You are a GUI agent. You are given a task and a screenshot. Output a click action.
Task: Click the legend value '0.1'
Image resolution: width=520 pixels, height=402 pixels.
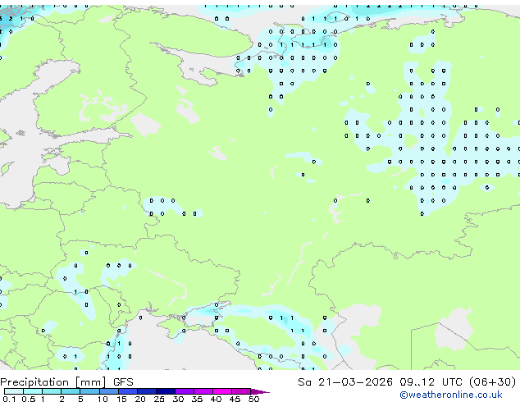click(9, 399)
